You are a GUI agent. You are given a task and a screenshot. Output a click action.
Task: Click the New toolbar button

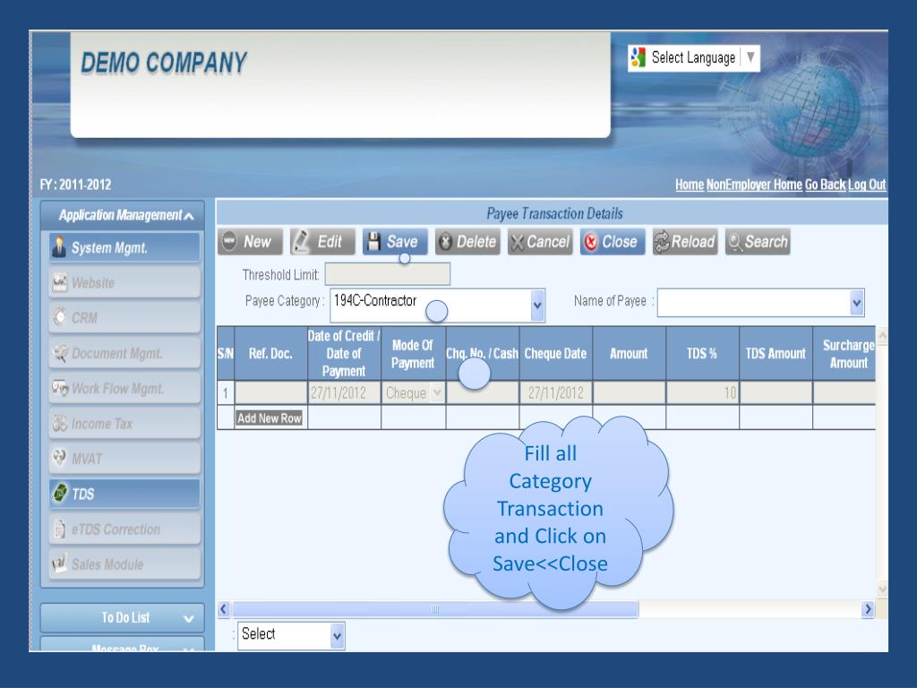tap(250, 242)
